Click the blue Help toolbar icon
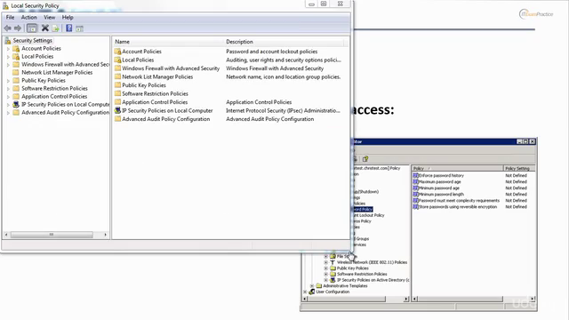 click(69, 28)
